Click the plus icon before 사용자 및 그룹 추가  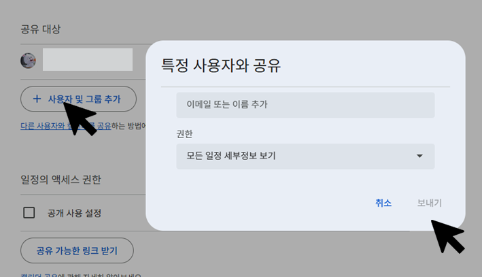37,99
